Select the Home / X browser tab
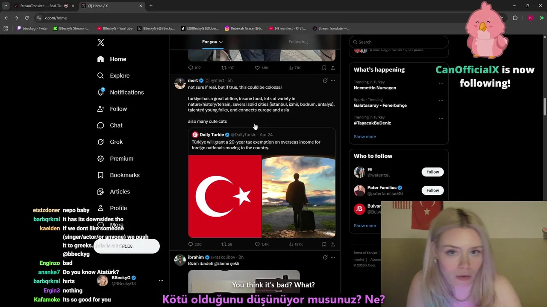This screenshot has width=547, height=307. pyautogui.click(x=112, y=6)
